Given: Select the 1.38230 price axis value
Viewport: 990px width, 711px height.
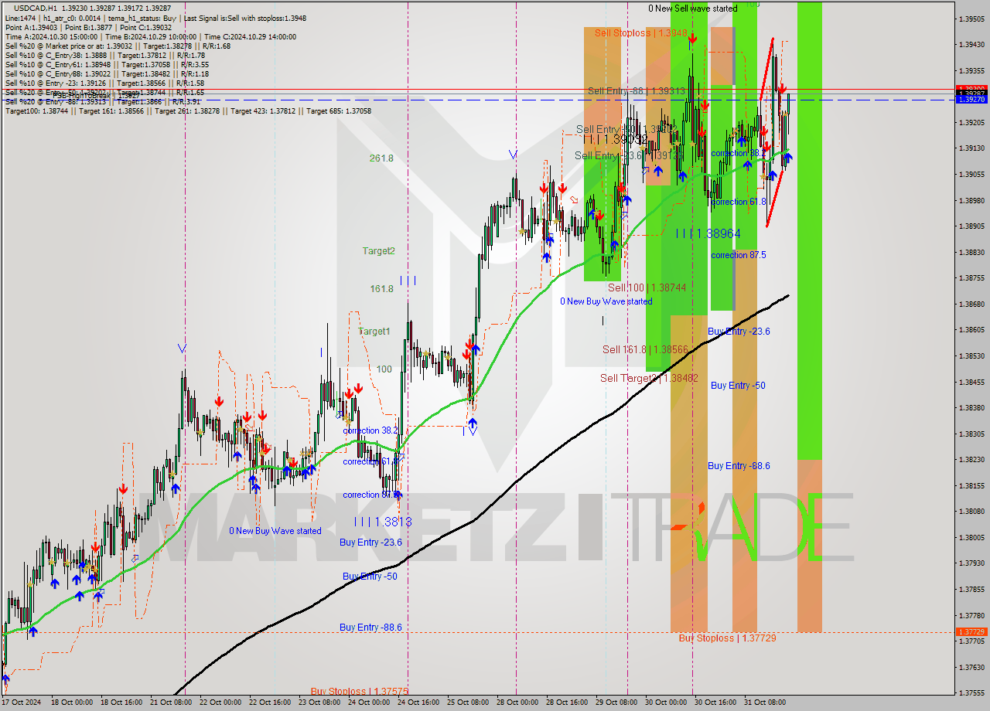Looking at the screenshot, I should click(971, 459).
